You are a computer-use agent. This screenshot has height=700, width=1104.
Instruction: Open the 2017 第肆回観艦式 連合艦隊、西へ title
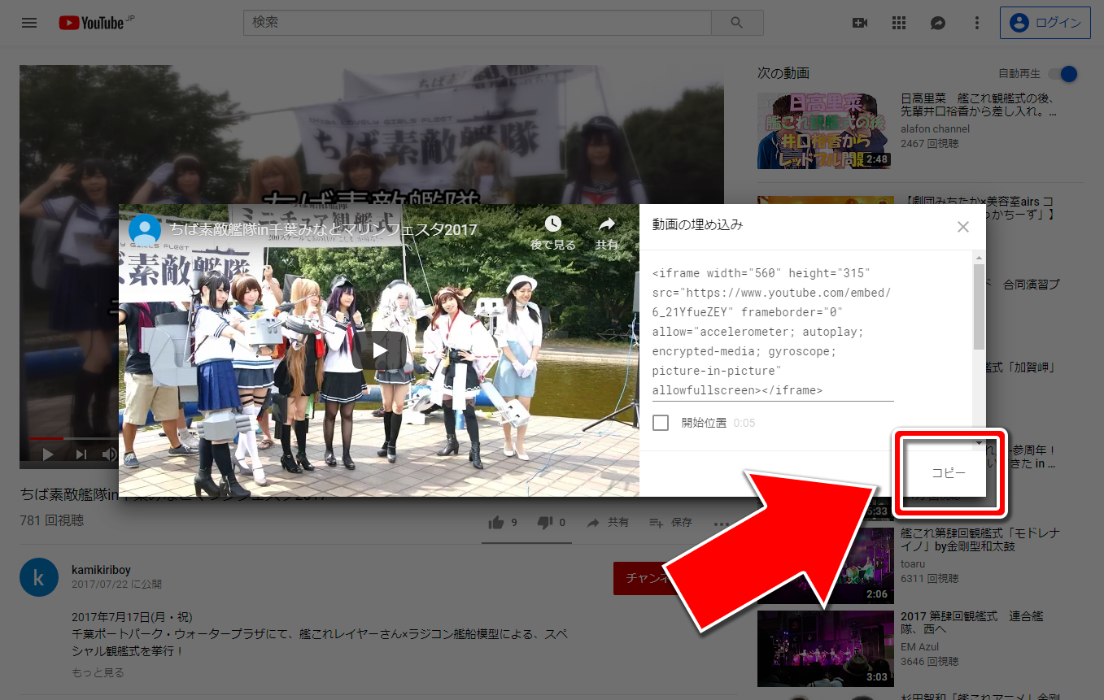pyautogui.click(x=972, y=623)
